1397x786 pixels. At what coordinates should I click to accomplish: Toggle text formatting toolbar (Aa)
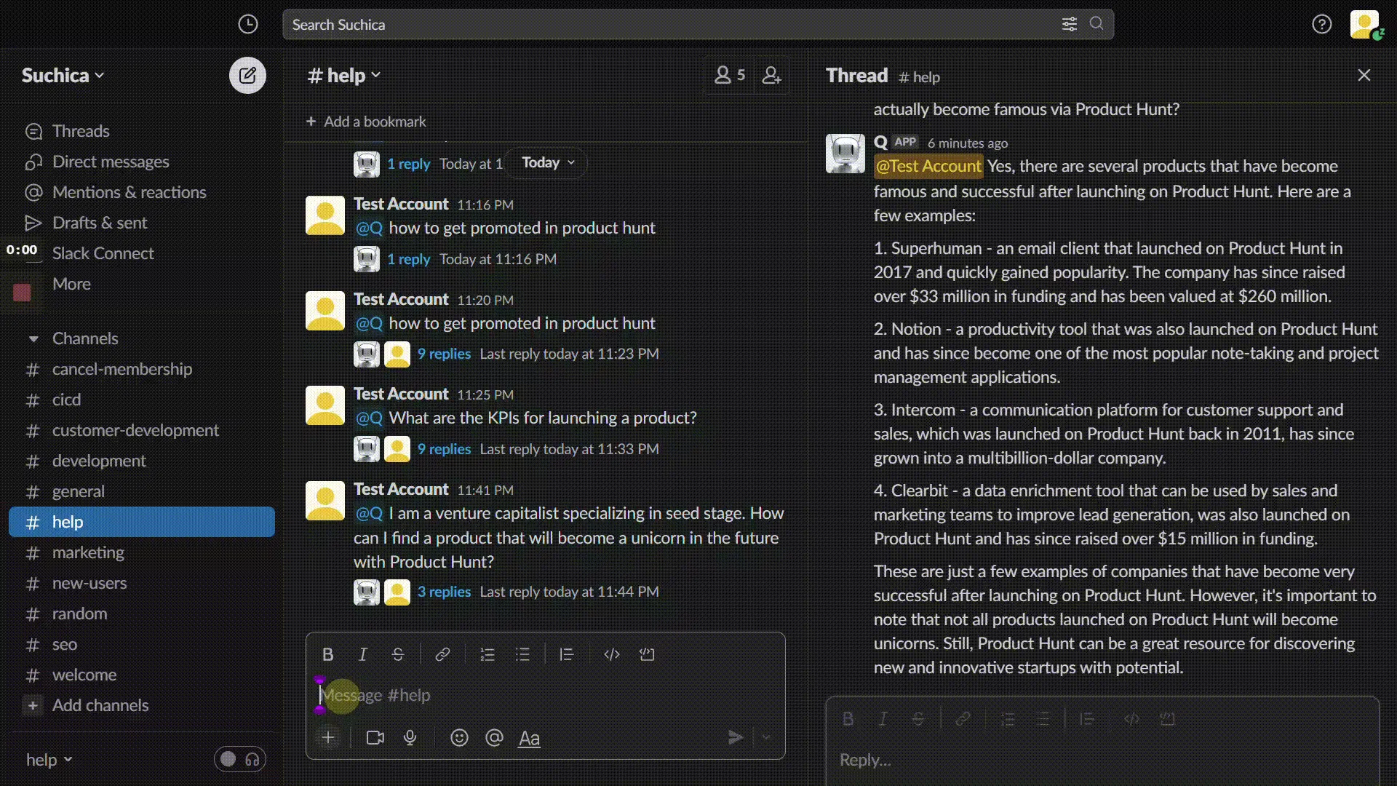coord(529,739)
